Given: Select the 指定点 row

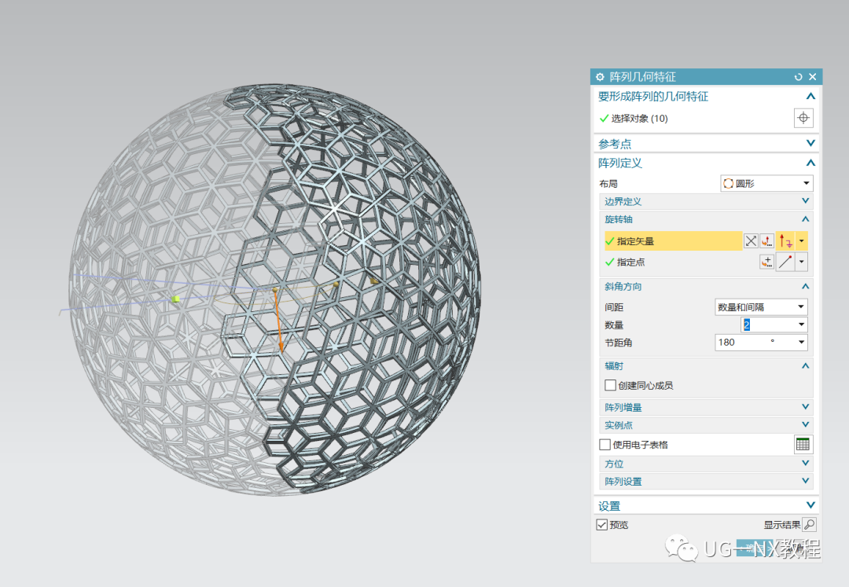Looking at the screenshot, I should click(680, 262).
